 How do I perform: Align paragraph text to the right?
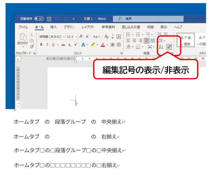[140, 40]
